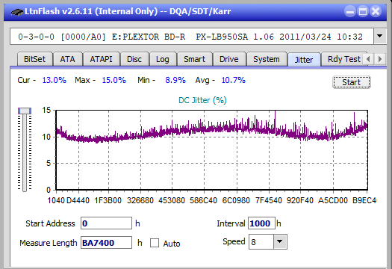
Task: Click the vertical slider track beside the chart
Action: 25,152
